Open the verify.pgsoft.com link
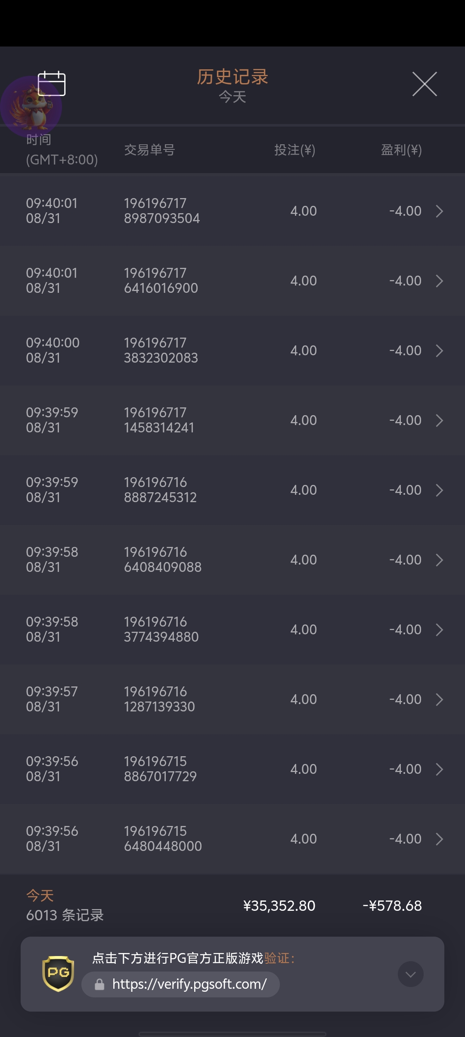This screenshot has width=465, height=1037. point(189,984)
